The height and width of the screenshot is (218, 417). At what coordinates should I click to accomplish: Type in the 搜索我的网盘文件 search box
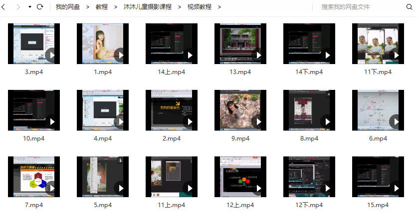[359, 7]
